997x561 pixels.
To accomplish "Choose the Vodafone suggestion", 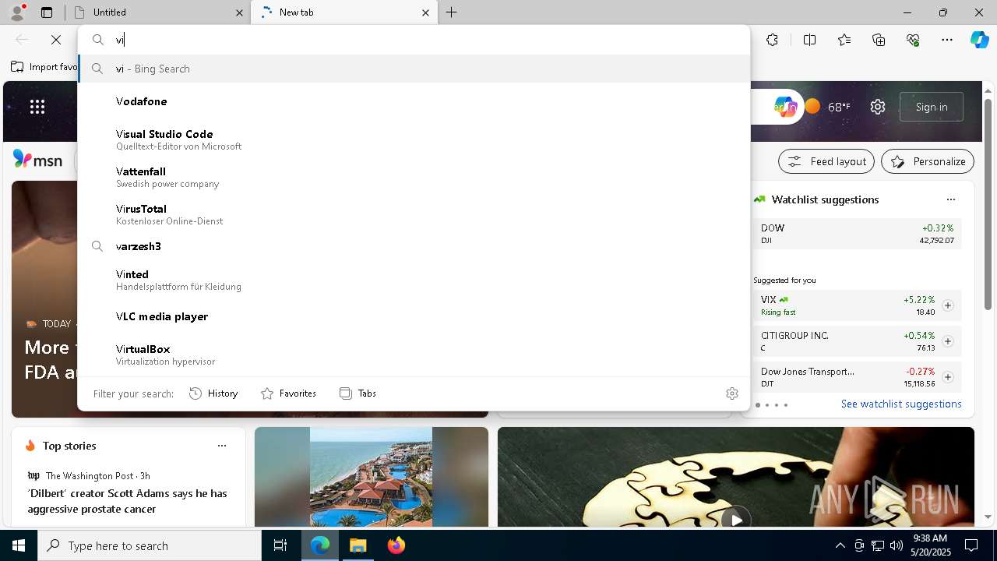I will point(414,101).
